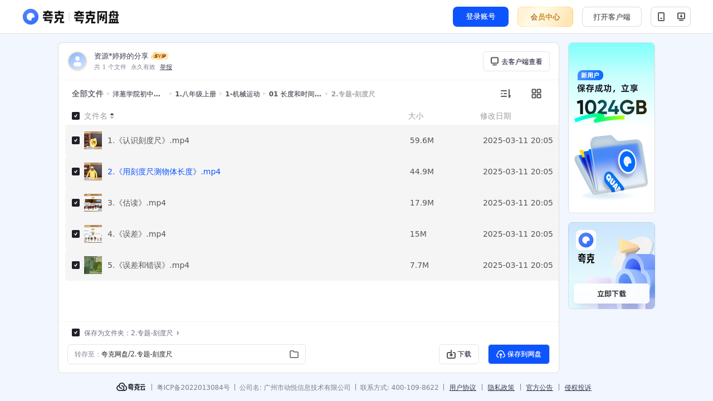713x401 pixels.
Task: Go to 01 长度和时间… breadcrumb
Action: point(295,94)
